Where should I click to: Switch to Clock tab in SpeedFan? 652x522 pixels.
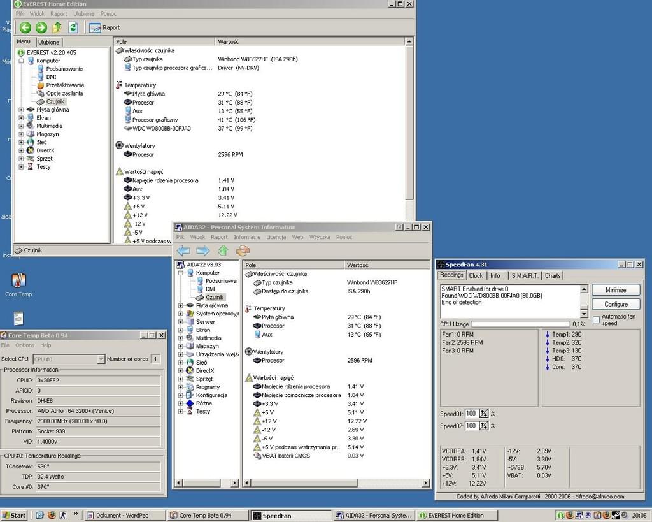[476, 275]
